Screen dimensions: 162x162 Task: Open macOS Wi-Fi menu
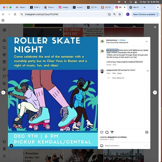click(119, 2)
